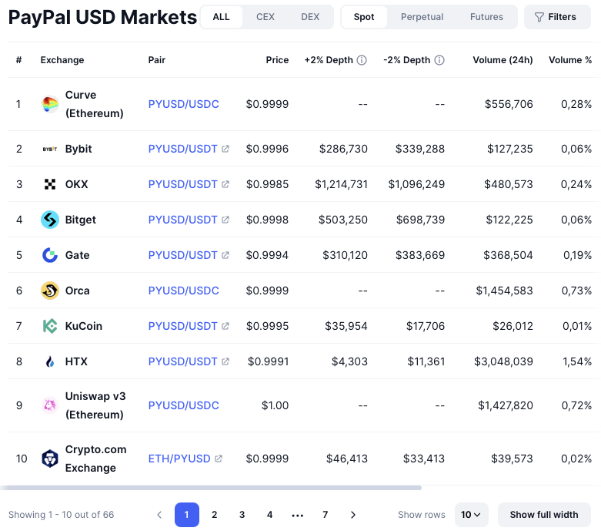Go to the next page arrow
Screen dimensions: 601x531
353,515
